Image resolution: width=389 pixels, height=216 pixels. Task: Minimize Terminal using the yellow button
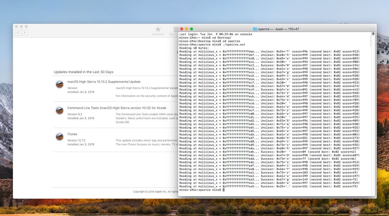click(187, 29)
